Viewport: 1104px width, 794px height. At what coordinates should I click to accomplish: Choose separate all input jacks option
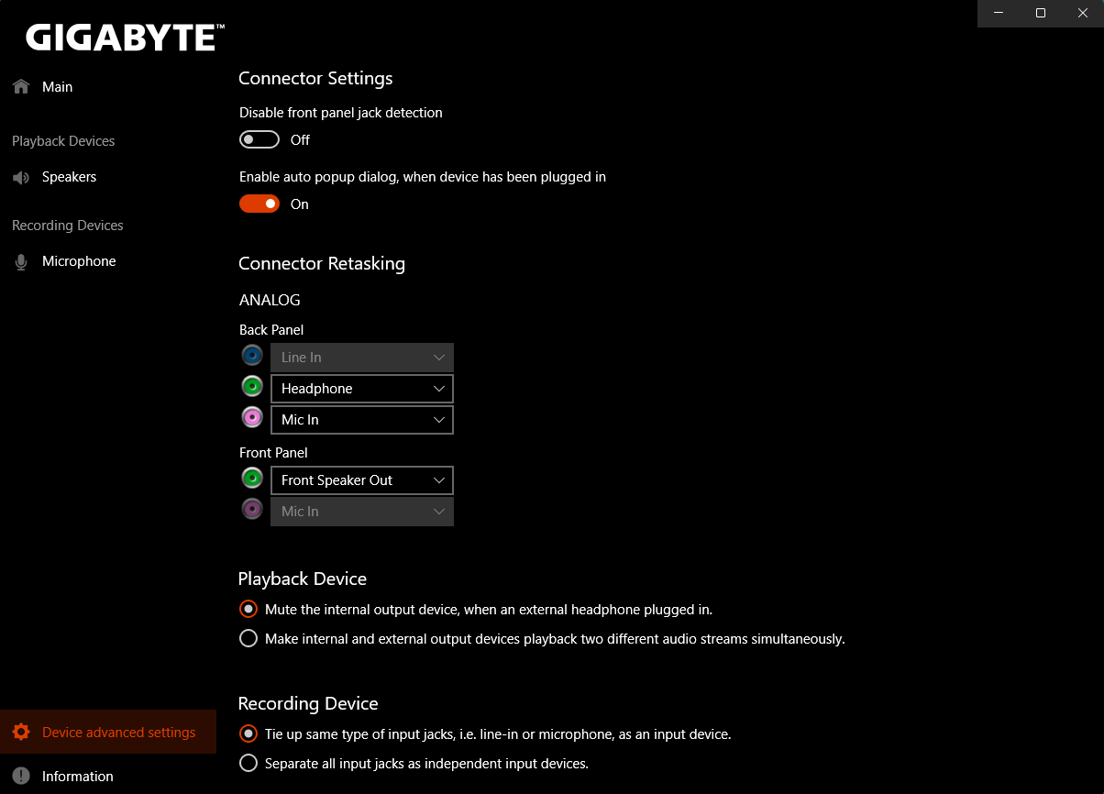tap(248, 763)
